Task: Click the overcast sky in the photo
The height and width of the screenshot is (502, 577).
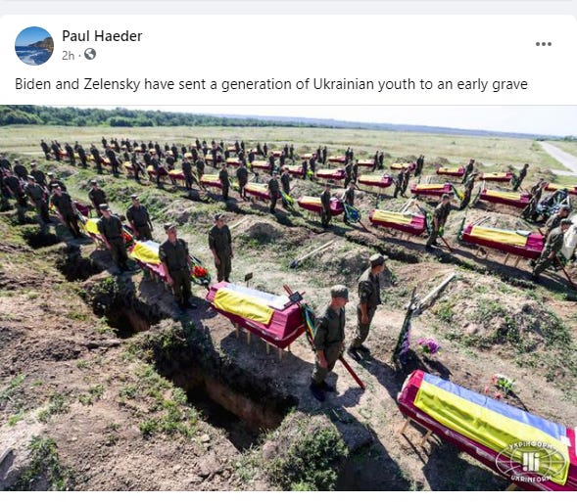Action: pos(368,114)
